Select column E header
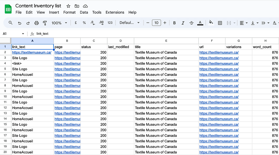The image size is (279, 155). coord(166,41)
